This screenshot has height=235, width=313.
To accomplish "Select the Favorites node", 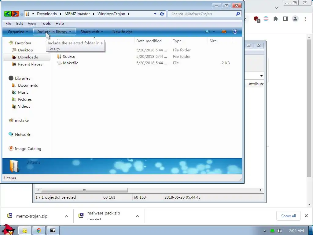I will coord(23,43).
